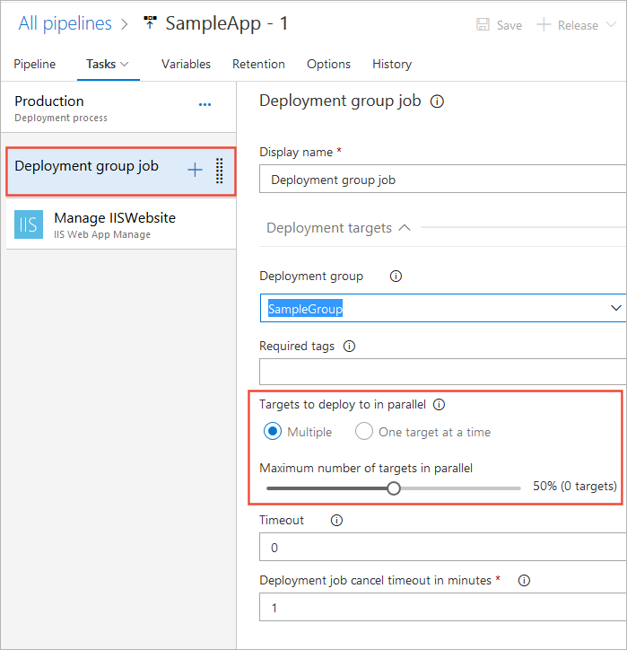The width and height of the screenshot is (627, 650).
Task: Click the Required tags input field
Action: point(442,371)
